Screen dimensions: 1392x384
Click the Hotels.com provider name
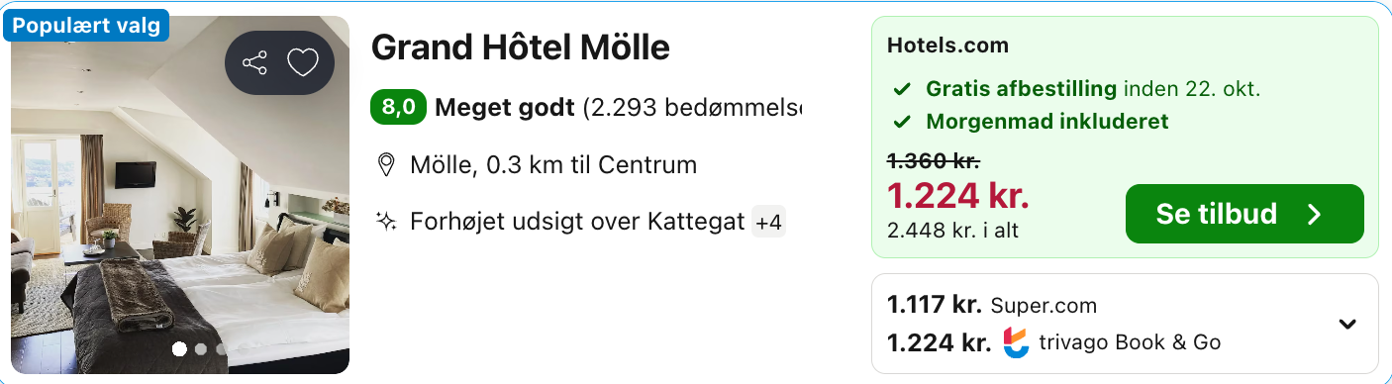(947, 46)
